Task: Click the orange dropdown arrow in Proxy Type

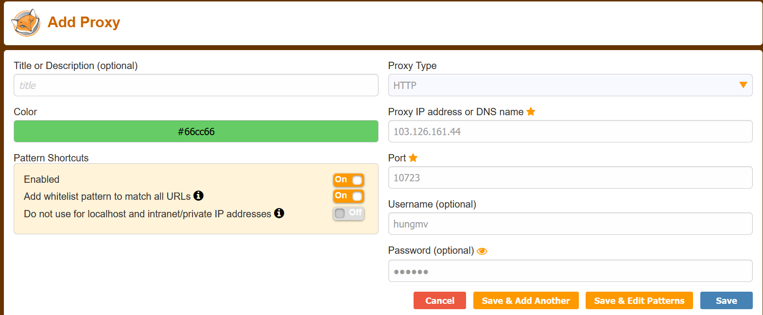Action: (x=743, y=85)
